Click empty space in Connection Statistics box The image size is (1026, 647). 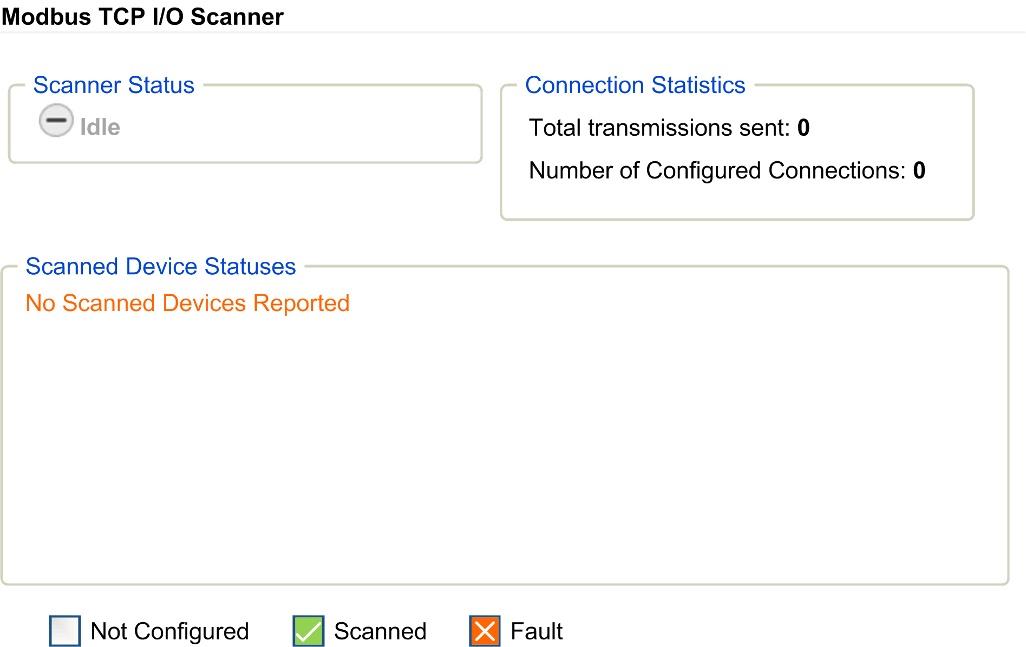click(x=736, y=200)
